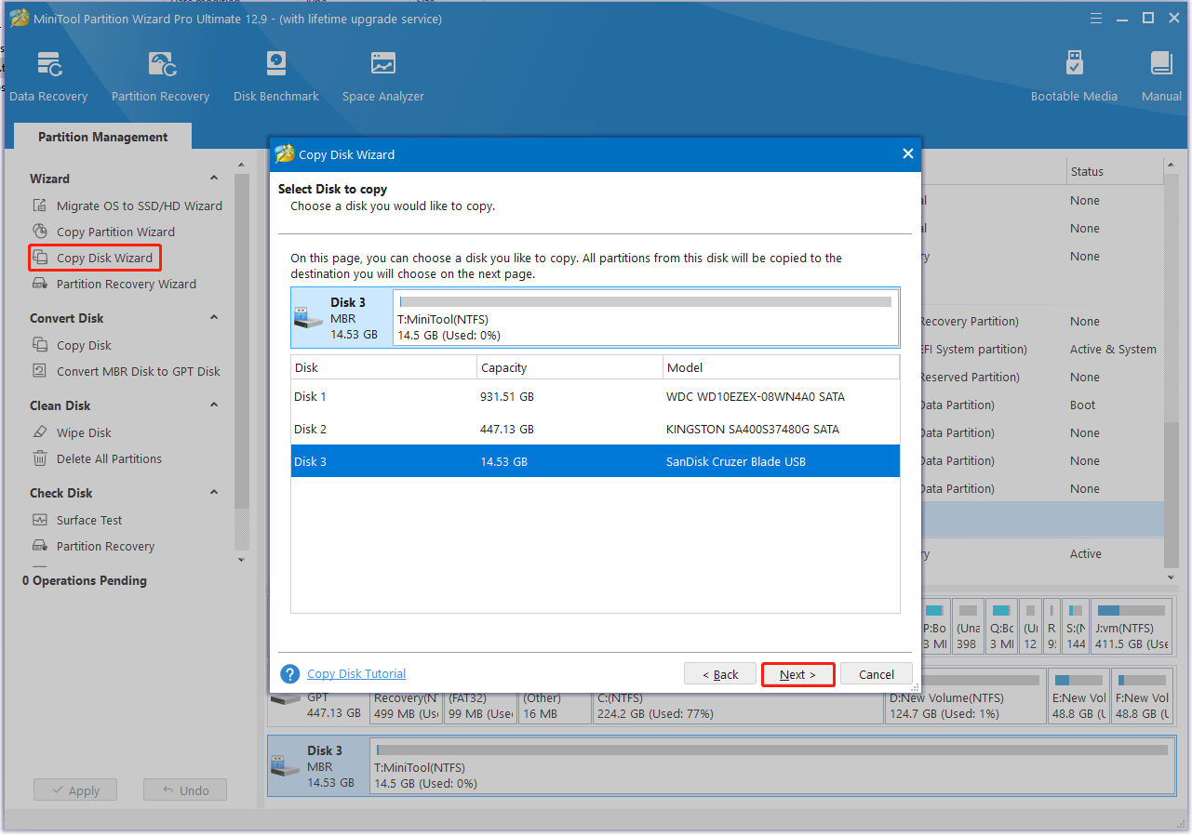The height and width of the screenshot is (836, 1192).
Task: Select T:MiniTool(NTFS) partition in bottom disk map
Action: pyautogui.click(x=771, y=765)
